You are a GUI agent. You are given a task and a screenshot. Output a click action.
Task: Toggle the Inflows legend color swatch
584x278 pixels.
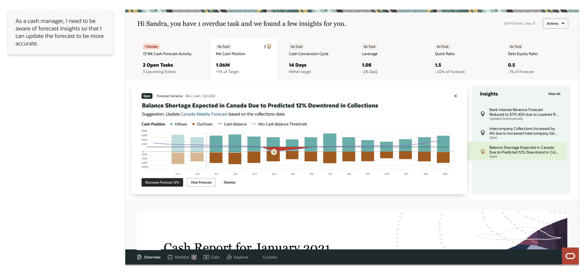(171, 124)
